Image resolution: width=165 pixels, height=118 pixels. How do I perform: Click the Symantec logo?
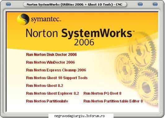click(x=39, y=19)
